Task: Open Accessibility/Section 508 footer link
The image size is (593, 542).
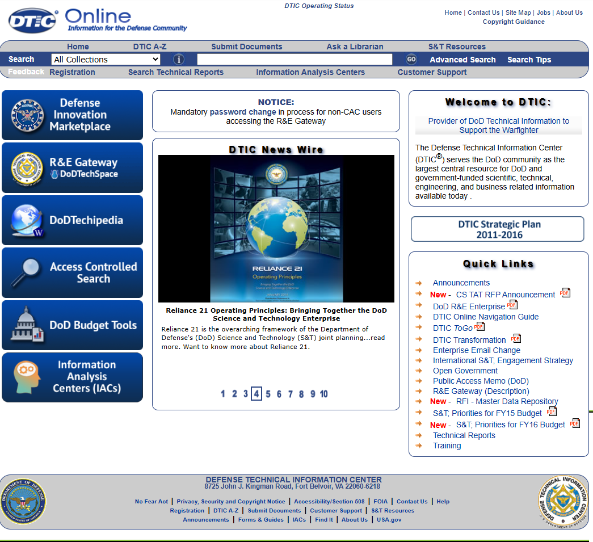Action: point(329,502)
